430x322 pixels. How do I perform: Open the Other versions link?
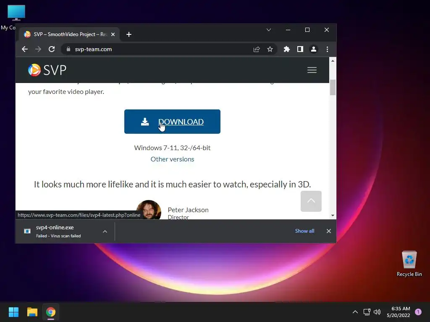[172, 159]
